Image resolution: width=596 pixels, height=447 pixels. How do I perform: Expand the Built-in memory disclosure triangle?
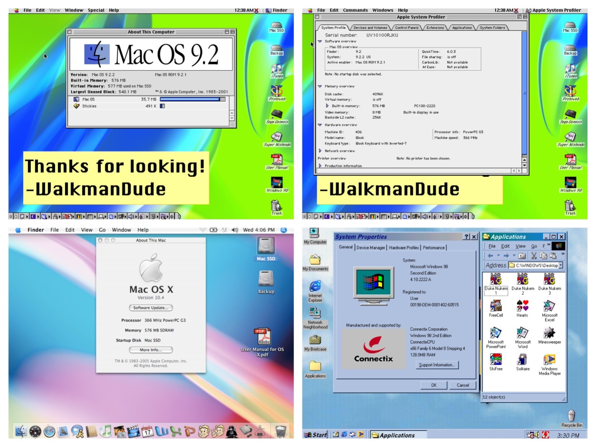(327, 106)
